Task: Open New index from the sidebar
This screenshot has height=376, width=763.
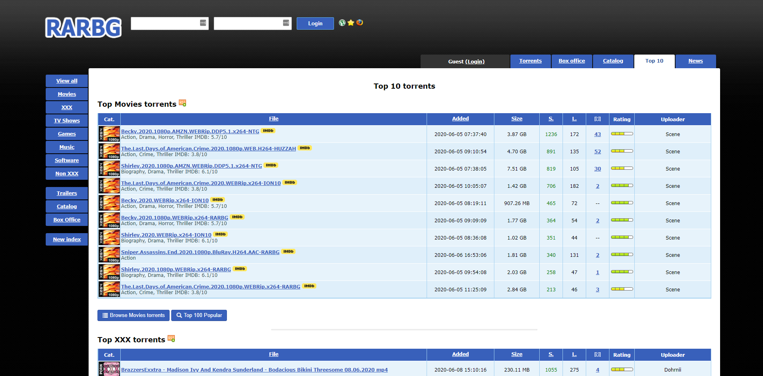Action: click(x=67, y=240)
